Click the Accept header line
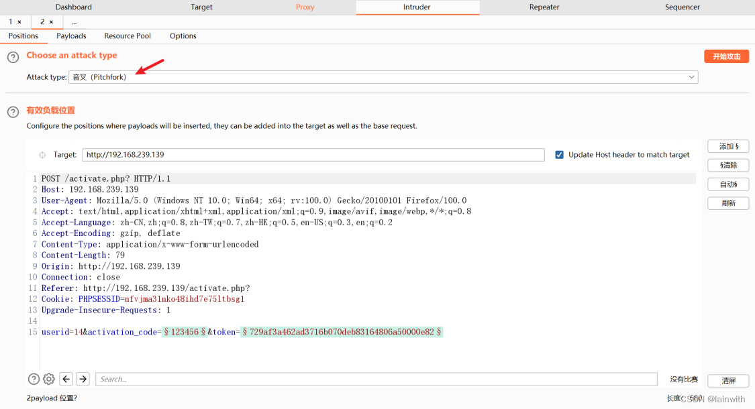The height and width of the screenshot is (409, 755). [x=256, y=212]
